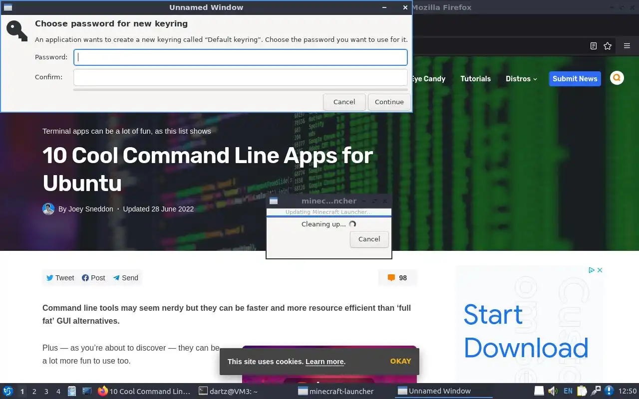Close the ad with the X icon
Screen dimensions: 639x399
(600, 270)
